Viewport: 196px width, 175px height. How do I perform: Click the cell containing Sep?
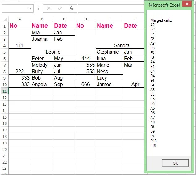coord(64,84)
